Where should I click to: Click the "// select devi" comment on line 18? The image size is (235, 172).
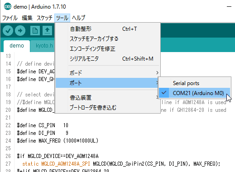click(36, 95)
